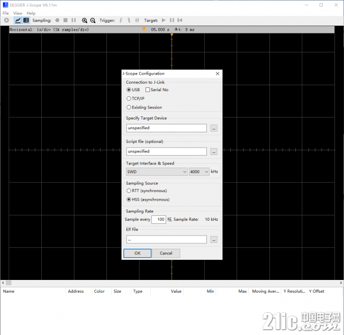Start sampling with the record button

[x=57, y=21]
